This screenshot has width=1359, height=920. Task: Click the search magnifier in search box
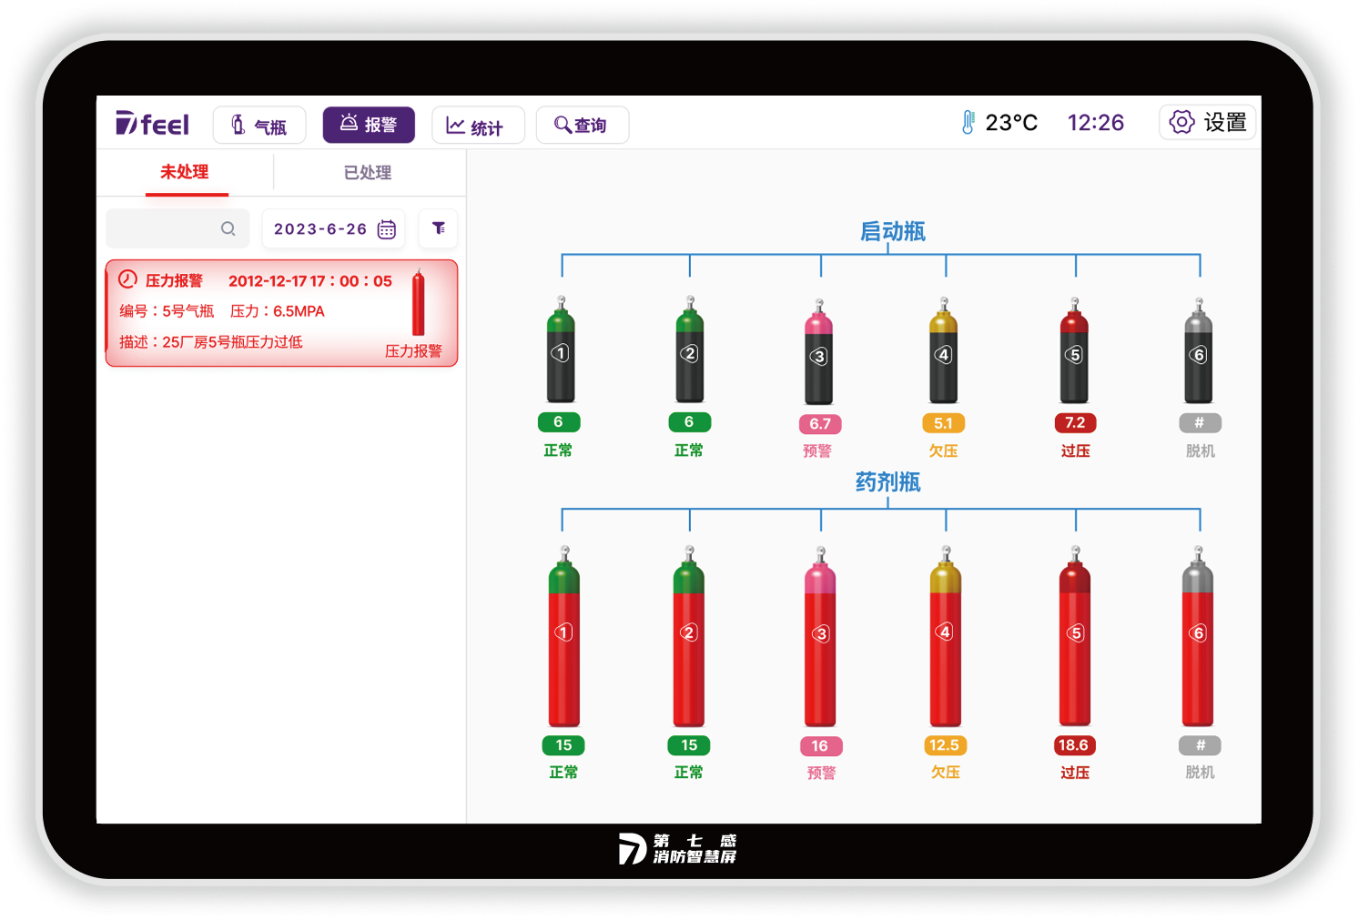228,229
